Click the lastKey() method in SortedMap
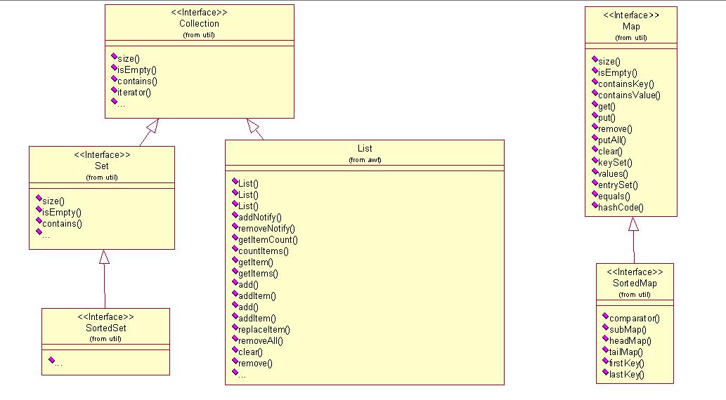 [x=626, y=375]
